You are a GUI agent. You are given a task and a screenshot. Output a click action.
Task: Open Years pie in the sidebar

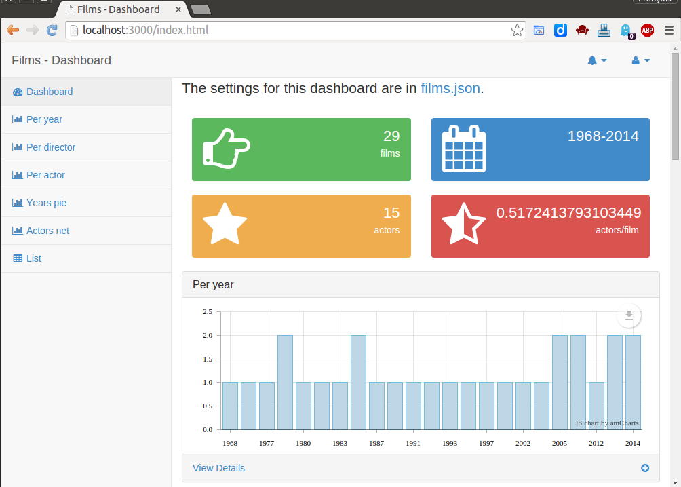coord(86,203)
